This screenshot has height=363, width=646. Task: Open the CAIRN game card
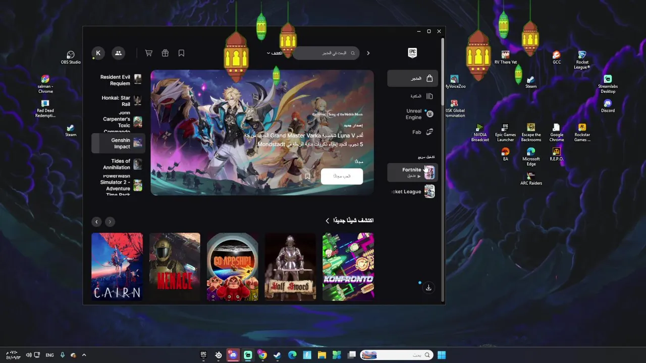[x=117, y=267]
